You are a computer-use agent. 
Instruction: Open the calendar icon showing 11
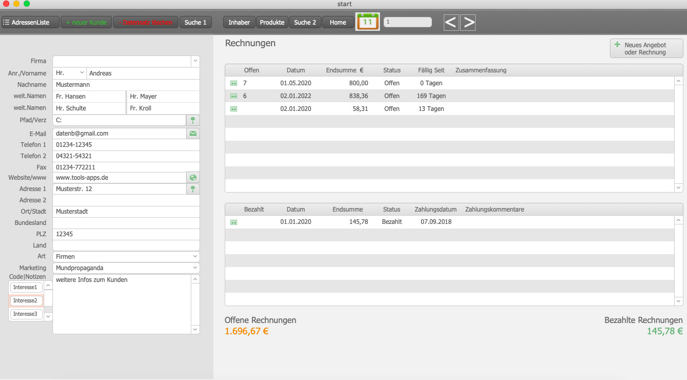(x=368, y=22)
